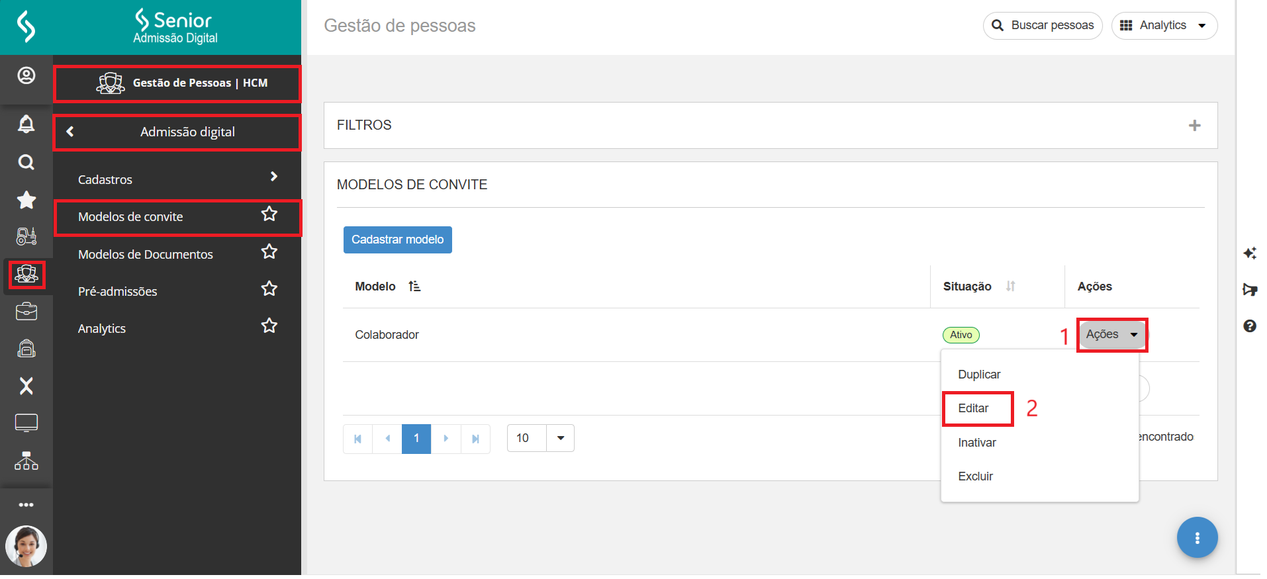Expand the Cadastros submenu
The width and height of the screenshot is (1267, 579).
tap(177, 179)
